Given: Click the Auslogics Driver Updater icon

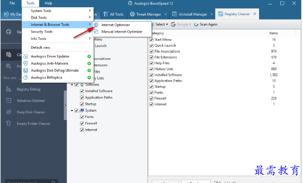Looking at the screenshot, I should 26,56.
